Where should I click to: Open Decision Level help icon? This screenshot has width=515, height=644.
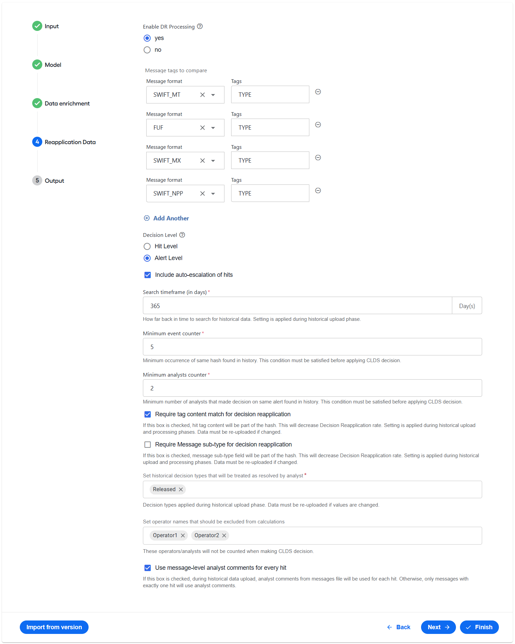coord(182,235)
